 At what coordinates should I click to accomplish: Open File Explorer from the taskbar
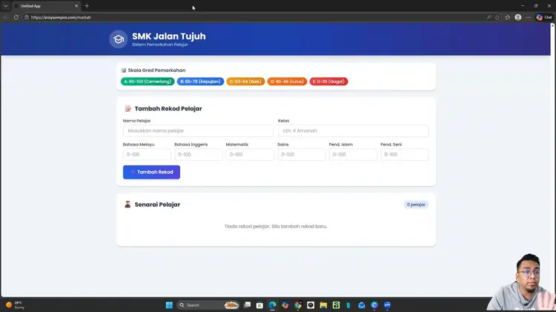(323, 305)
